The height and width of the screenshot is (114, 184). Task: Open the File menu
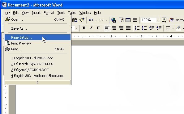8,13
